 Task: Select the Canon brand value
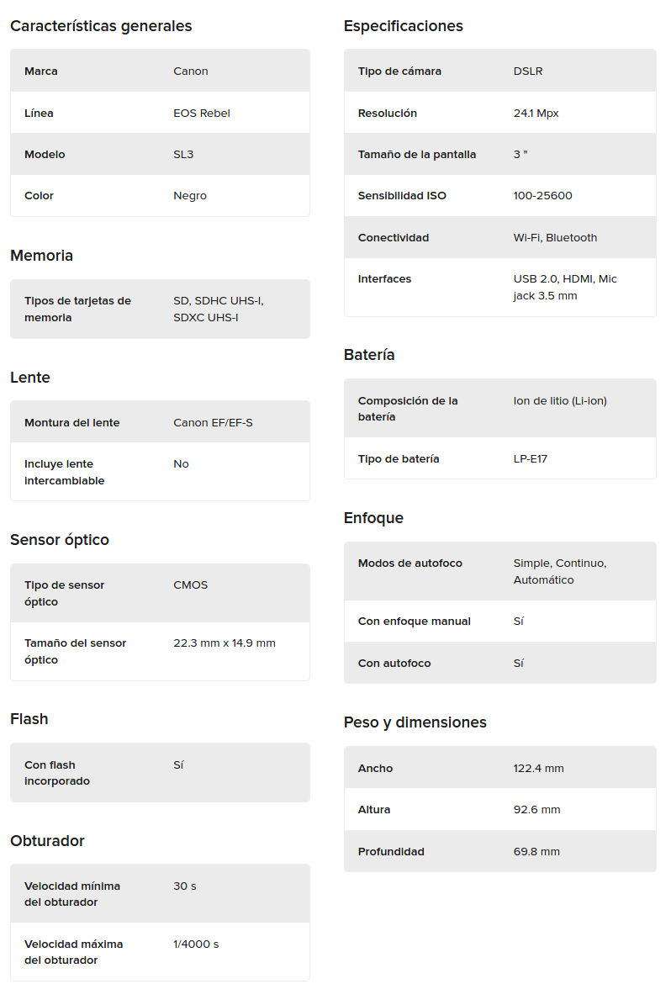pos(191,71)
